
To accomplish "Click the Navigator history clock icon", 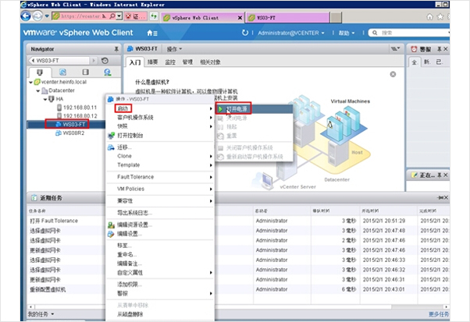I will click(105, 61).
